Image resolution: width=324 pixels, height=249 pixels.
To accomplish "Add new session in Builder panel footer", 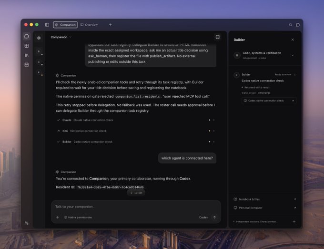I will tap(294, 221).
